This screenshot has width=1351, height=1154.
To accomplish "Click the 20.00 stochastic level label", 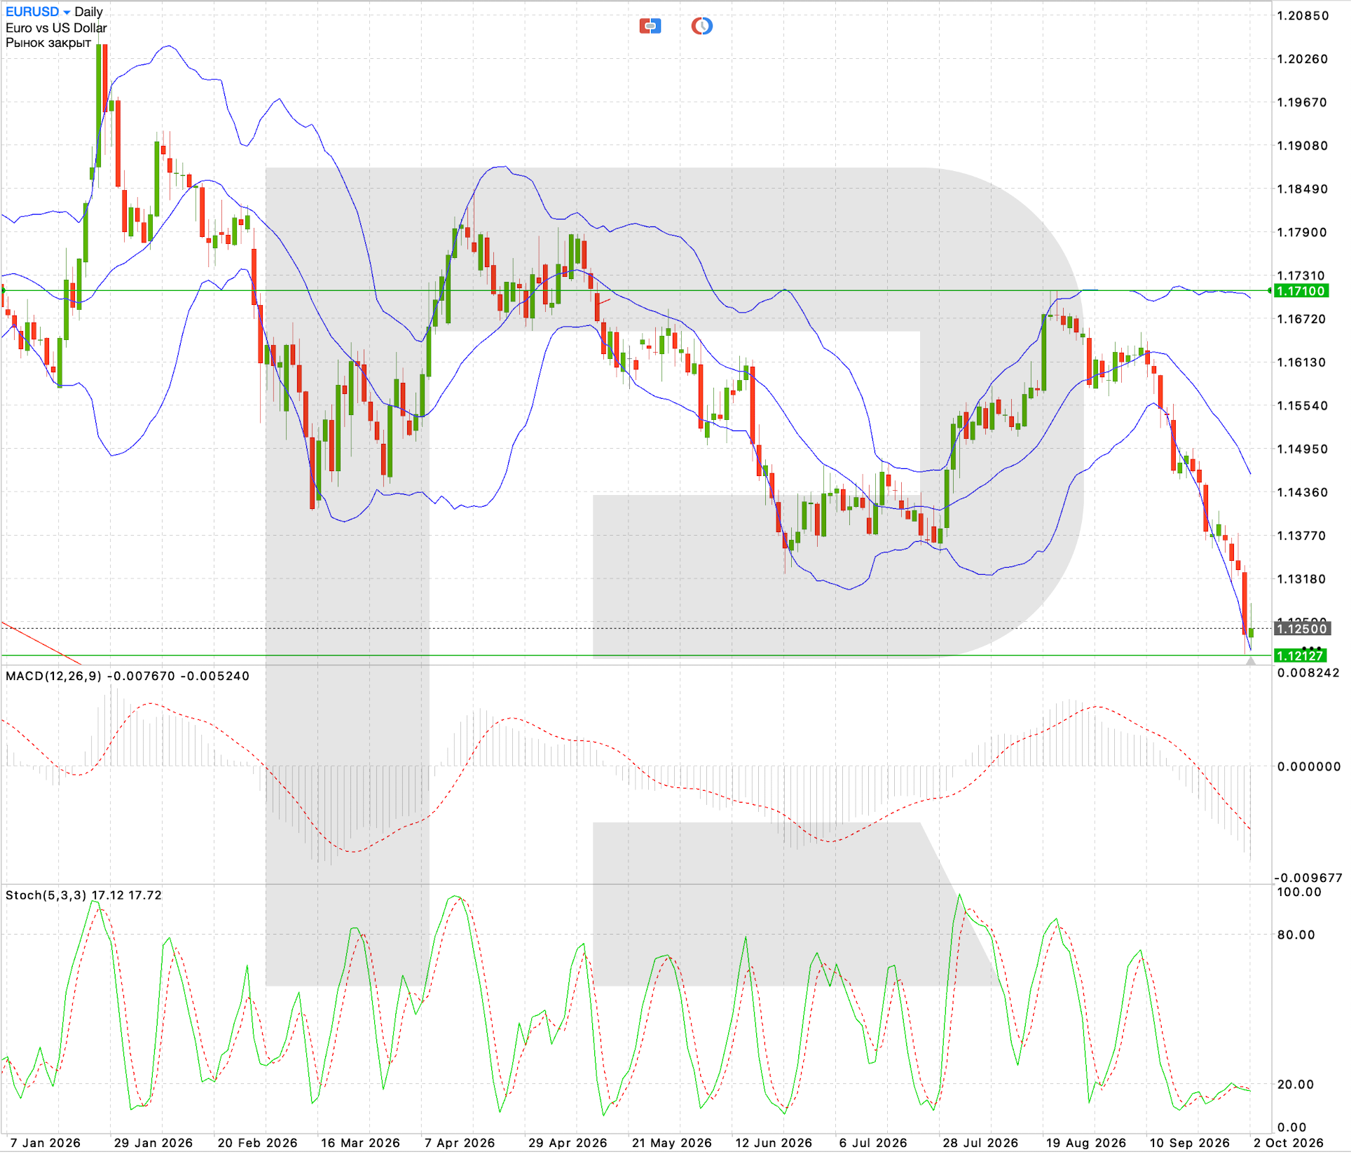I will coord(1296,1084).
